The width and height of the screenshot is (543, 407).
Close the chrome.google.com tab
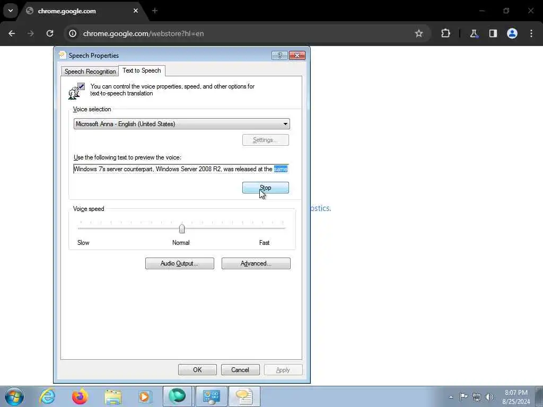136,11
